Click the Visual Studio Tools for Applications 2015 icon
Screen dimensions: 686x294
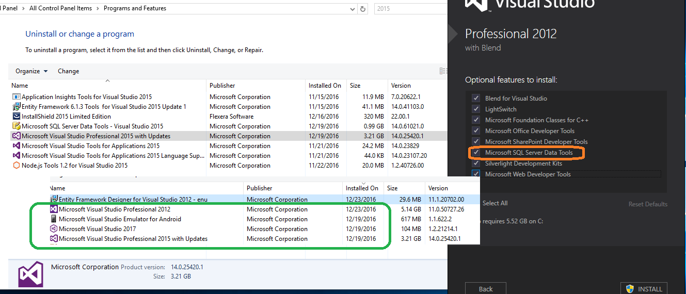pos(16,146)
